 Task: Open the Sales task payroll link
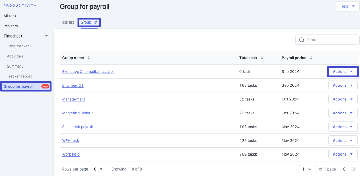(78, 127)
